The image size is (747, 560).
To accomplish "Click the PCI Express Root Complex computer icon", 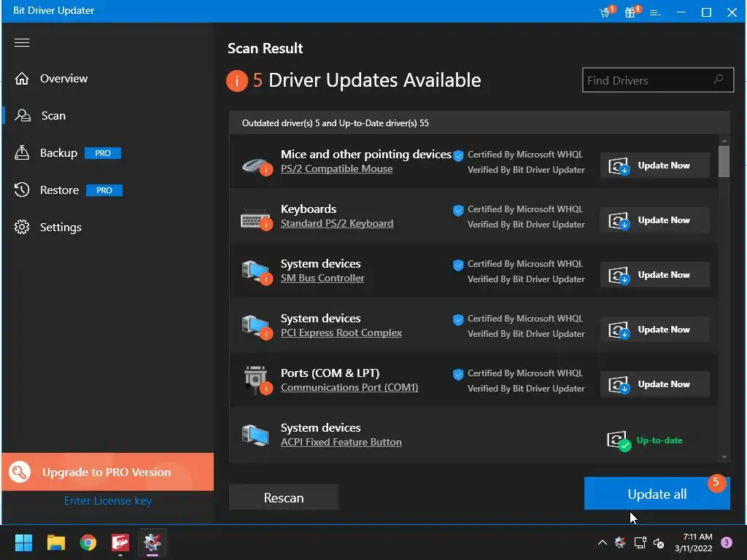I will (x=256, y=327).
